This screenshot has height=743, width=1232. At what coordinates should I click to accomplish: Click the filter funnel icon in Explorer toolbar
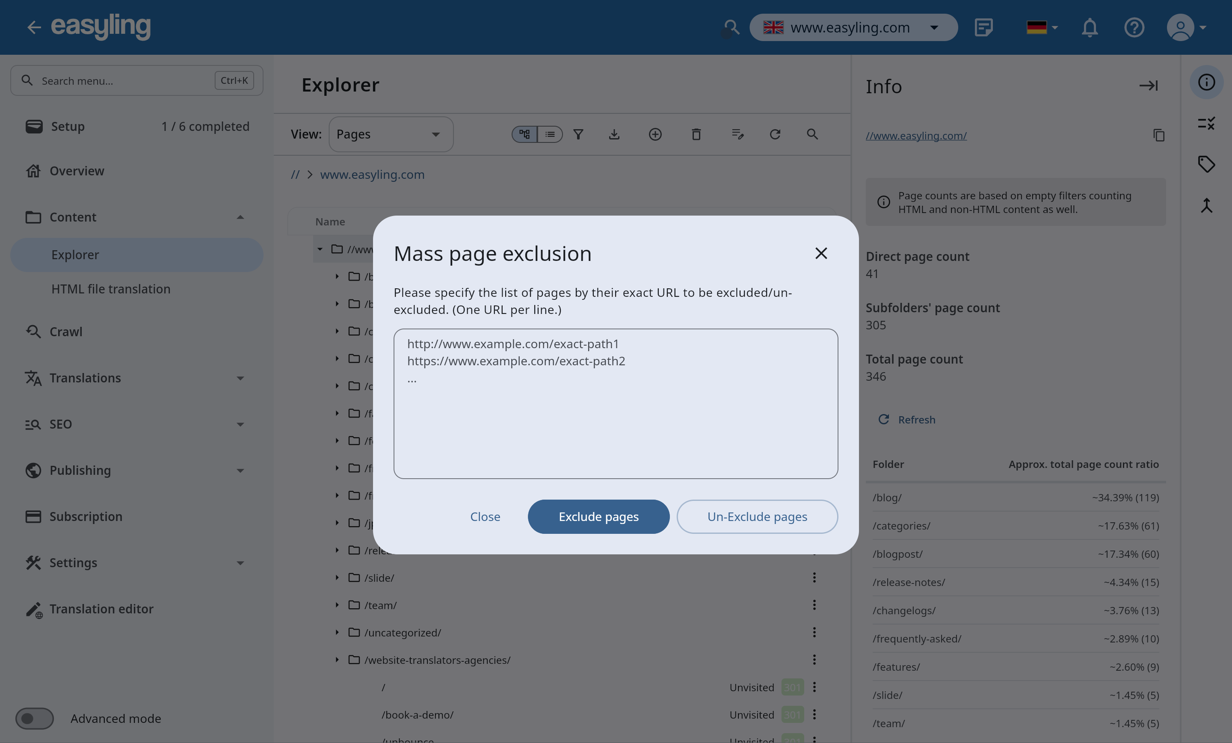578,134
